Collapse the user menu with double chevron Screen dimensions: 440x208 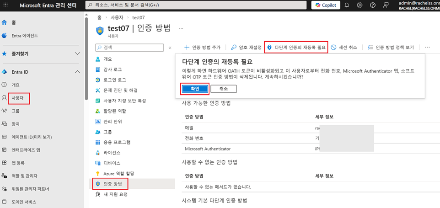point(170,48)
